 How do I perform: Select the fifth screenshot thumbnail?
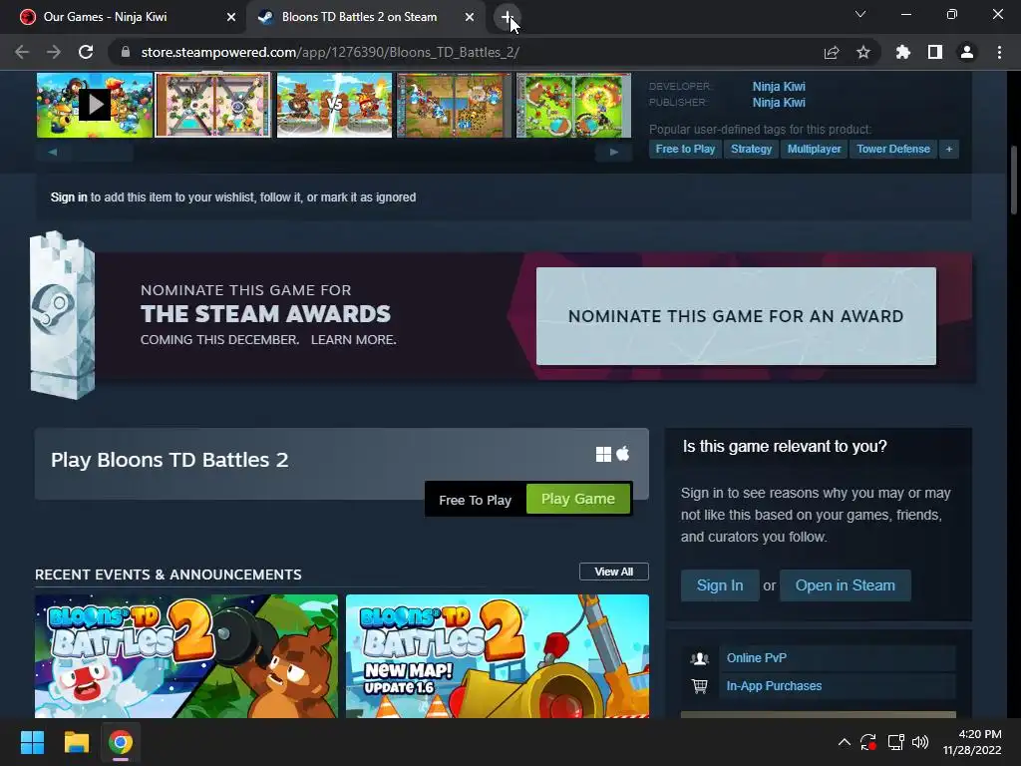coord(573,105)
